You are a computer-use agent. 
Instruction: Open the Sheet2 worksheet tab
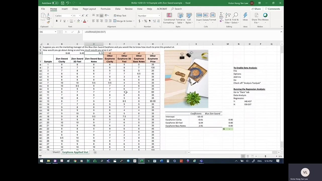pos(56,152)
